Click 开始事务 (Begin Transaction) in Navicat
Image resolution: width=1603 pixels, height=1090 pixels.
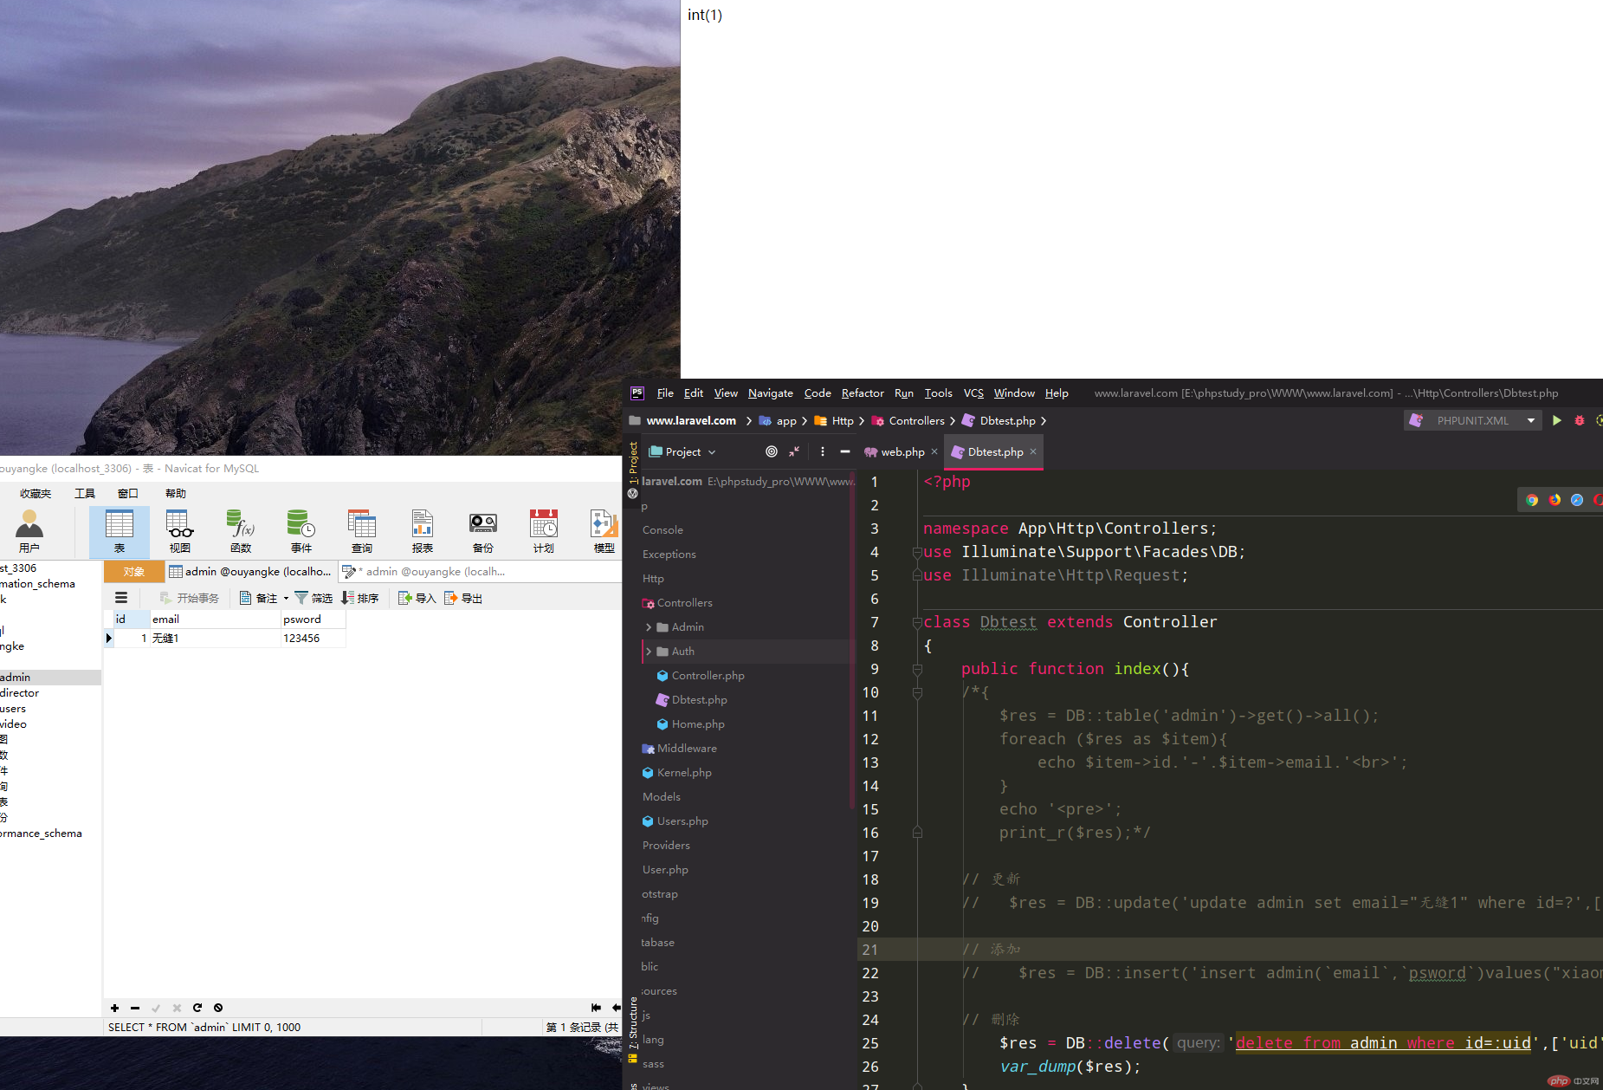190,598
